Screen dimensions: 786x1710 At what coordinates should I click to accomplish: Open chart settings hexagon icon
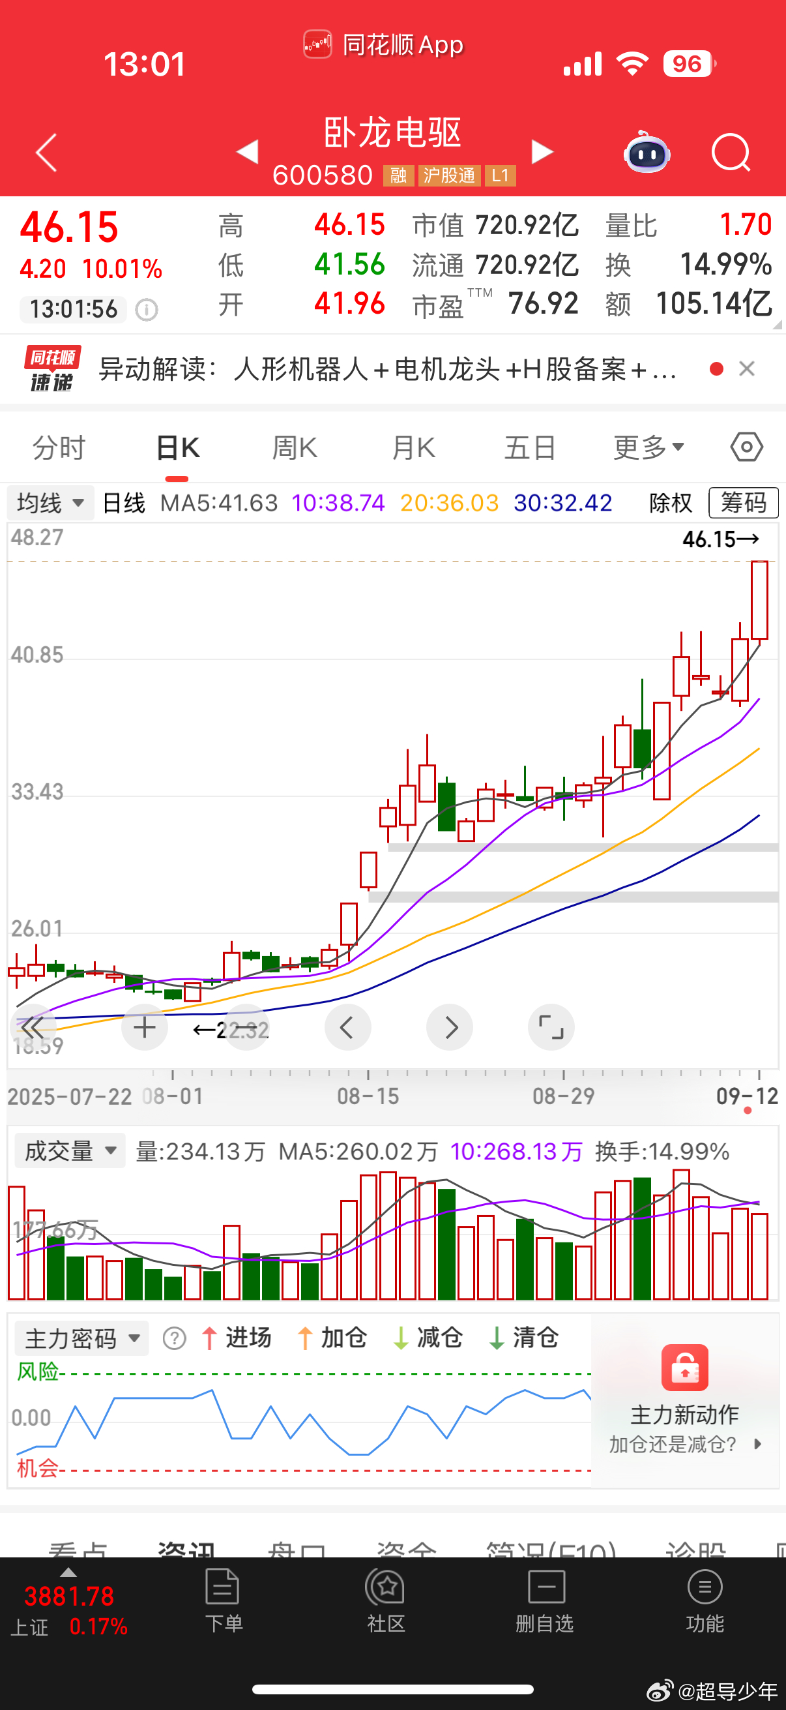pyautogui.click(x=747, y=447)
